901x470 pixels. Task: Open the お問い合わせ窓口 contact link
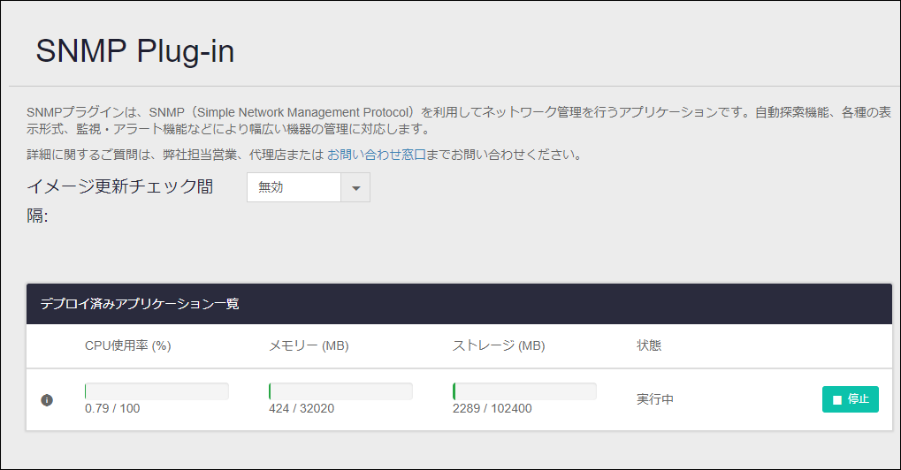coord(377,155)
